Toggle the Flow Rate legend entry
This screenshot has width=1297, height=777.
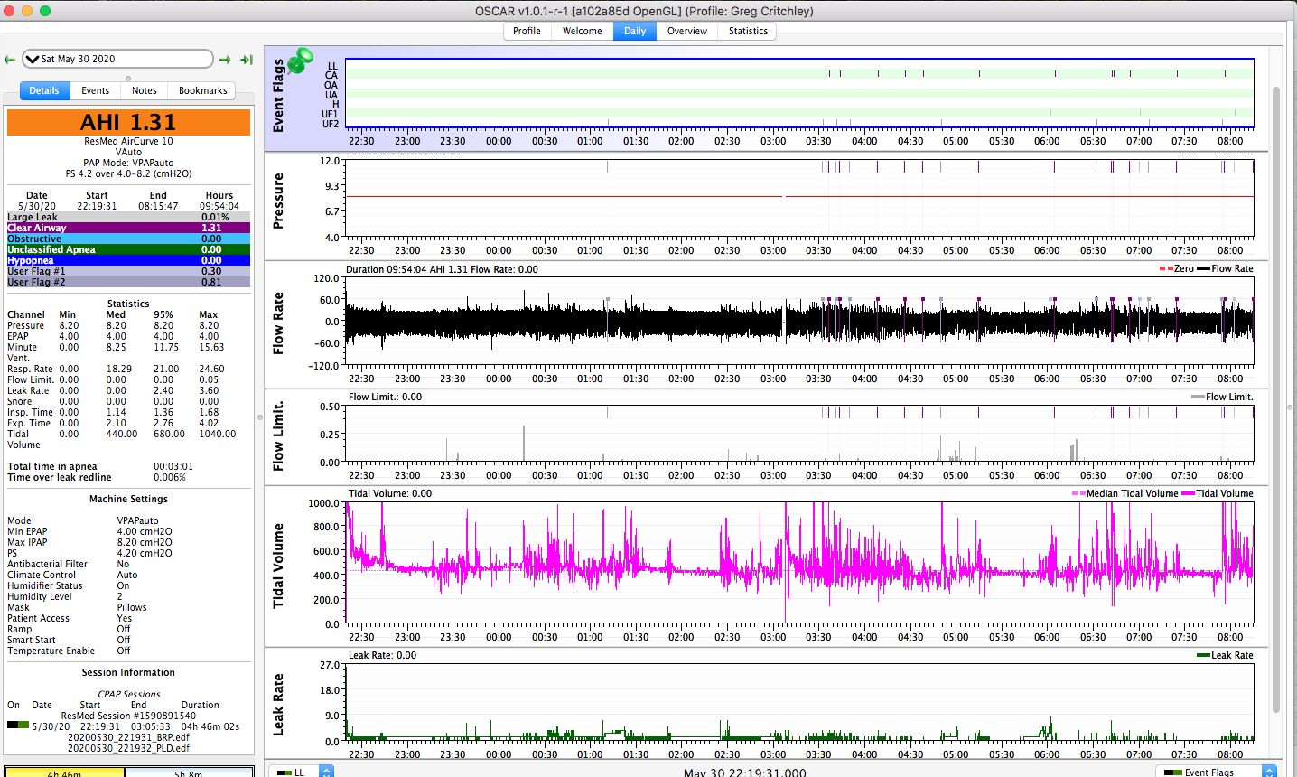point(1225,268)
